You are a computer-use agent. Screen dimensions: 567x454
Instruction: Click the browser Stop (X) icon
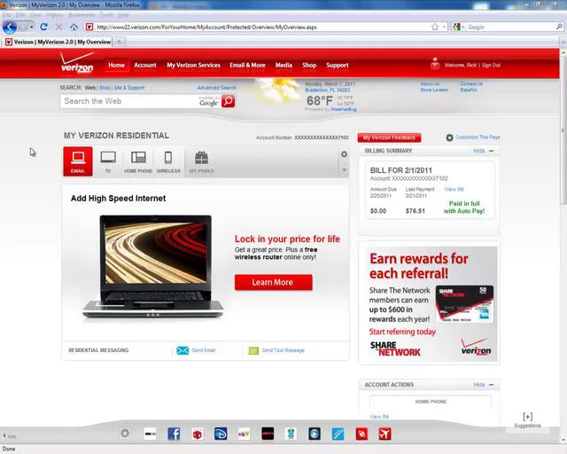(x=59, y=27)
